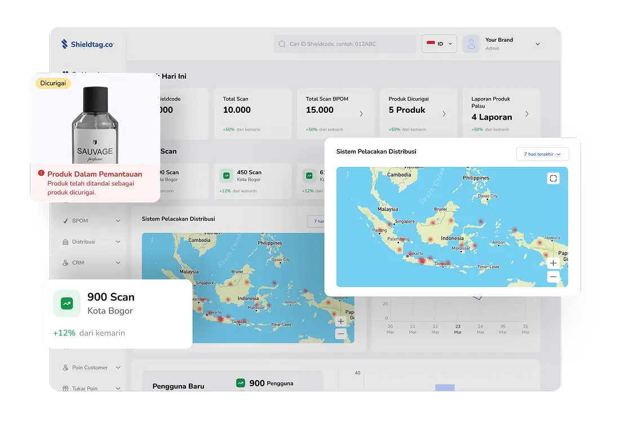Click the Sauvage perfume product image
Viewport: 620px width, 429px height.
95,127
